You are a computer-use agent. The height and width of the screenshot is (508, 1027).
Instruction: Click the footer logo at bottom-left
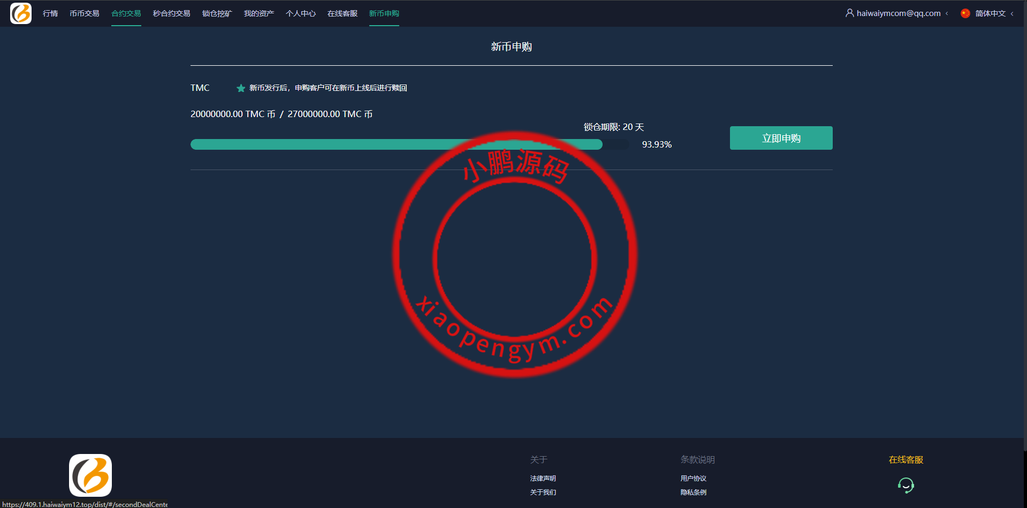90,475
